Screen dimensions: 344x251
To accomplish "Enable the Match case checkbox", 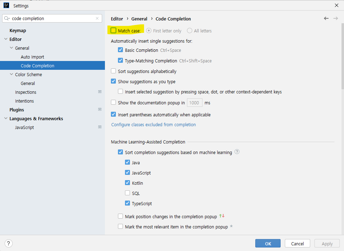I will [x=113, y=30].
